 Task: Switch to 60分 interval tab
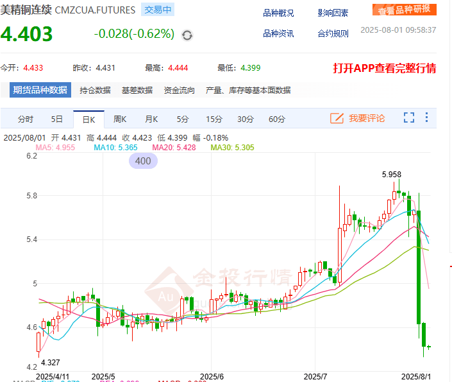pos(277,119)
